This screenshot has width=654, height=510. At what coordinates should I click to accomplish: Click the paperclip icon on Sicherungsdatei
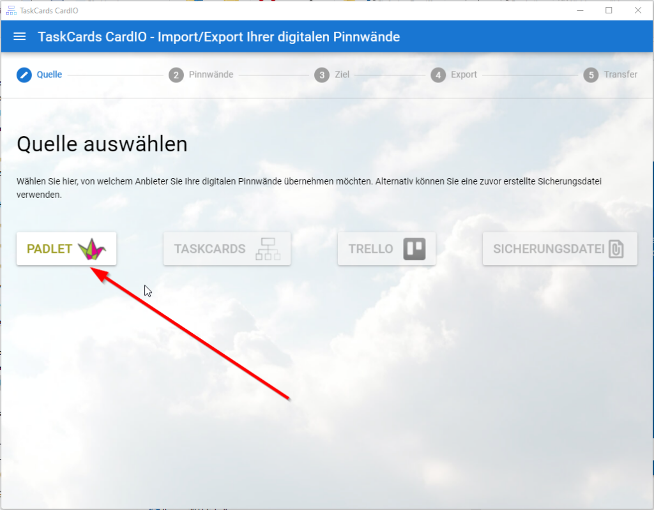(616, 249)
